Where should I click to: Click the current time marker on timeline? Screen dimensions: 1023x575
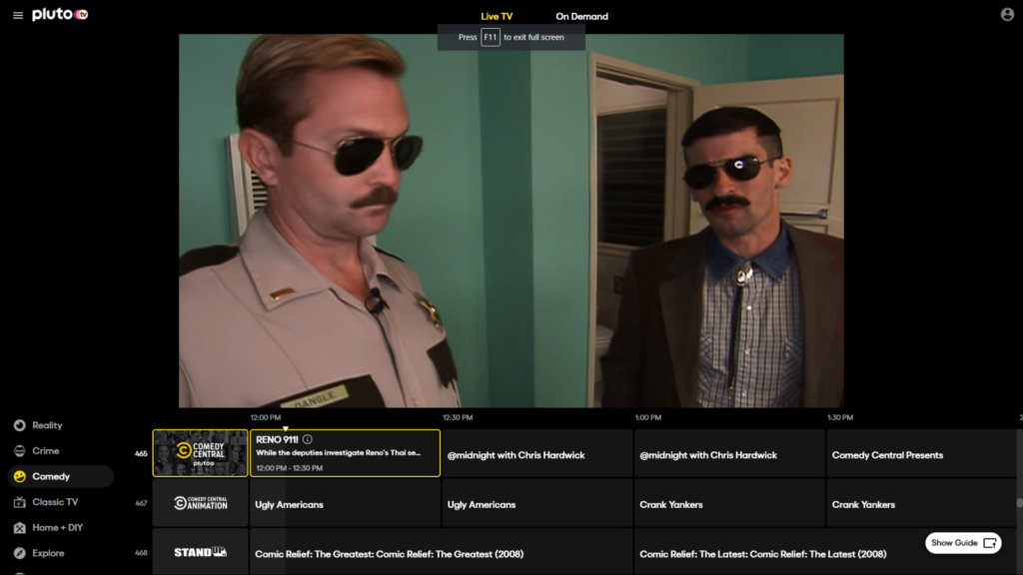(x=285, y=428)
